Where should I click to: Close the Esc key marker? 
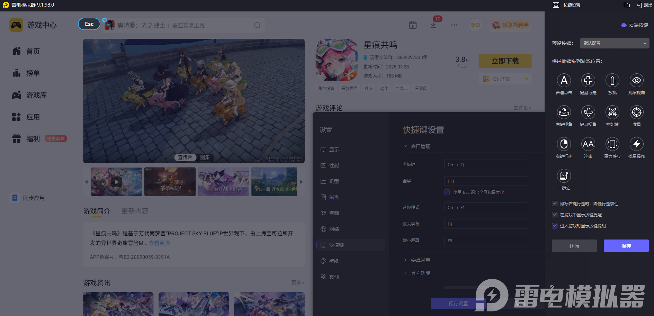click(105, 20)
